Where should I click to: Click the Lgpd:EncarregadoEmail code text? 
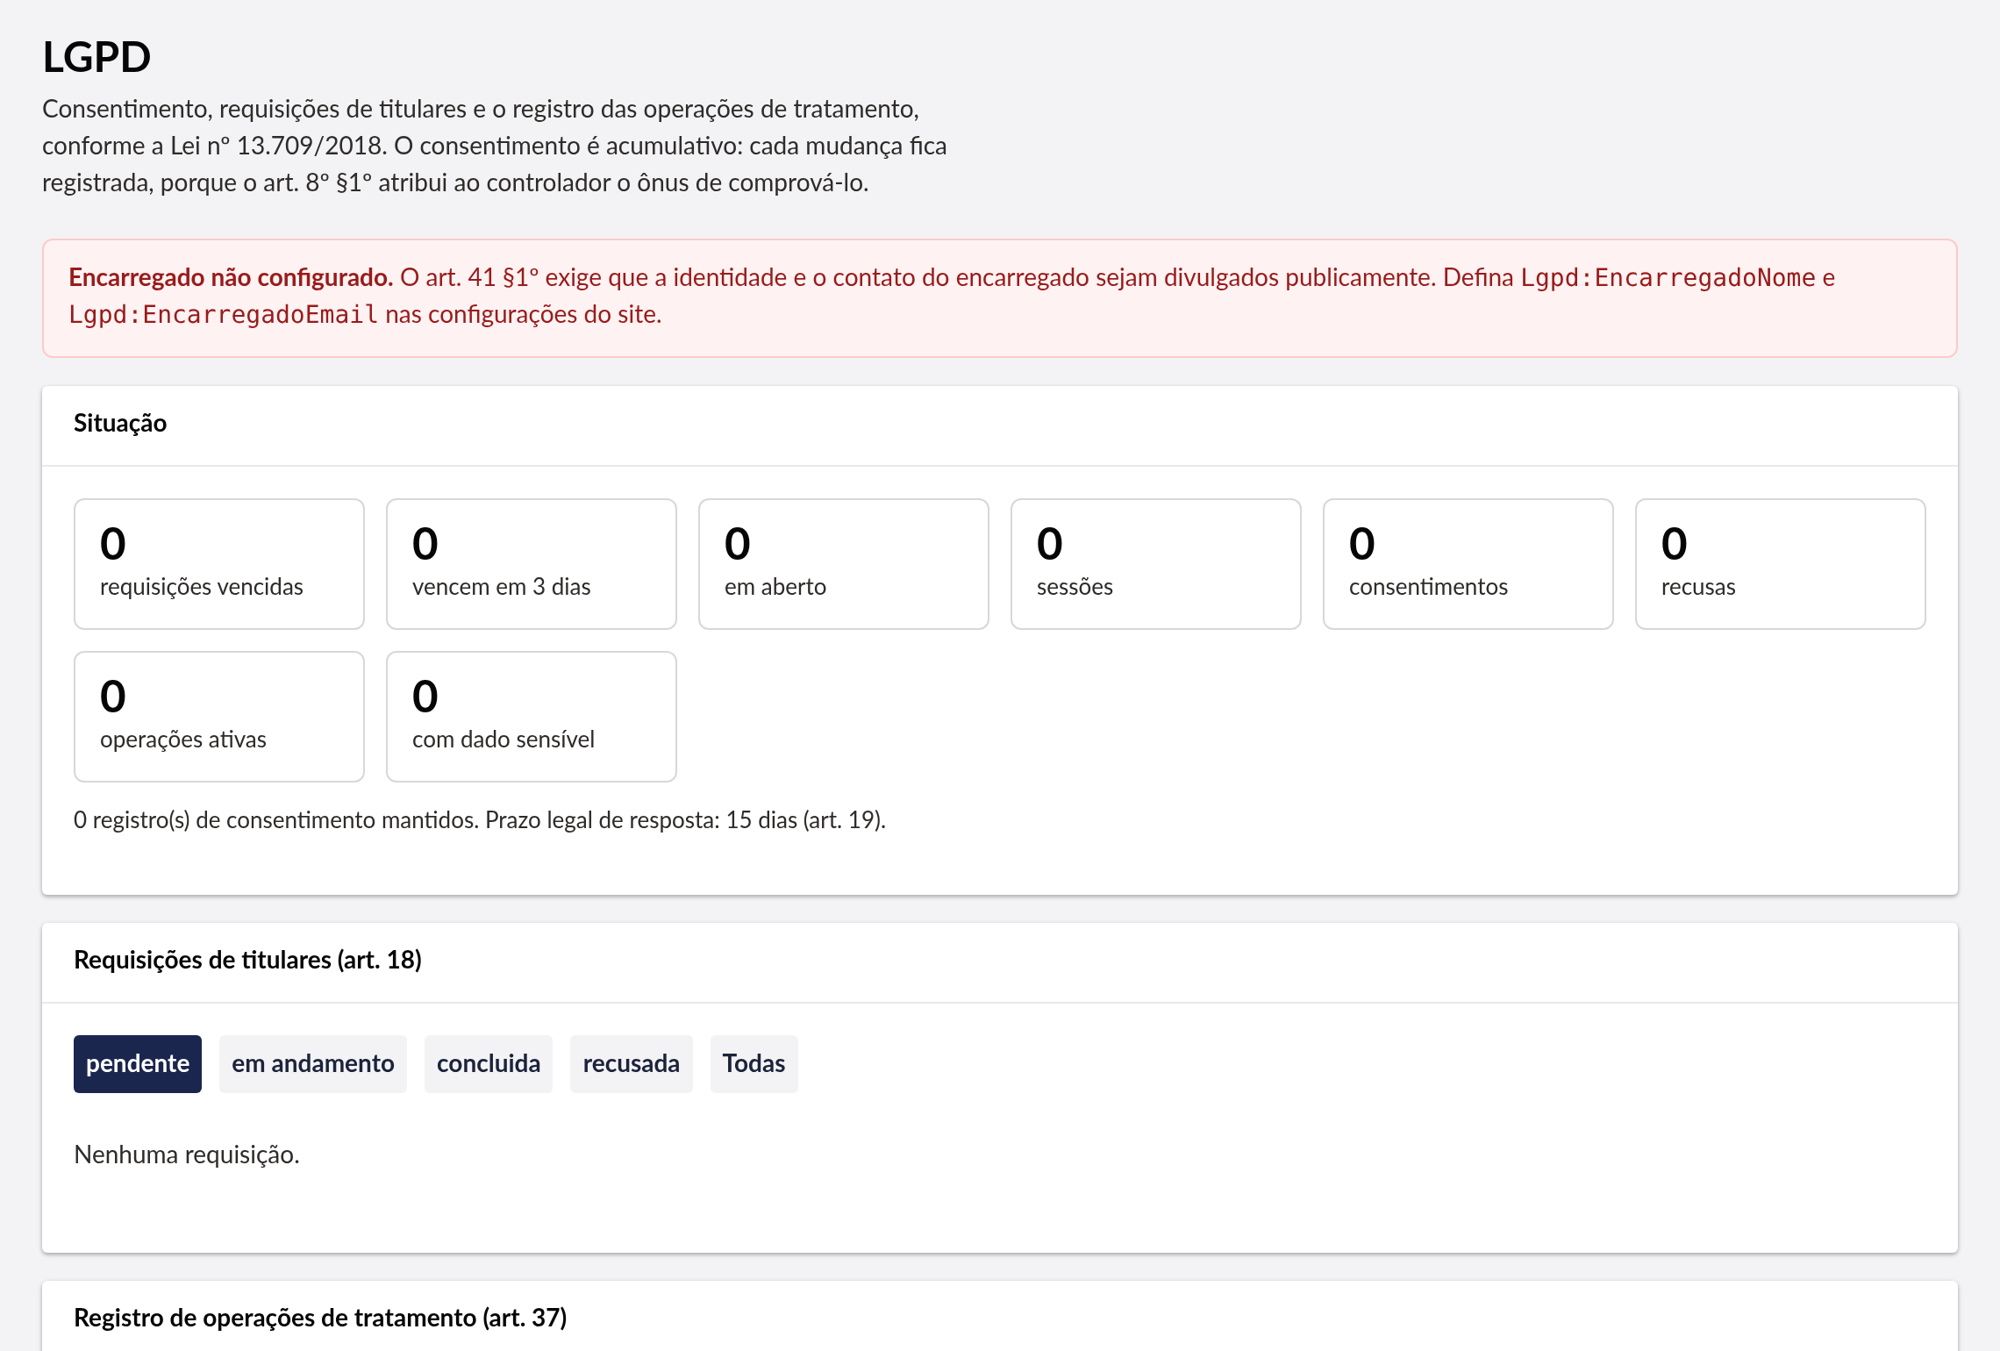(224, 314)
